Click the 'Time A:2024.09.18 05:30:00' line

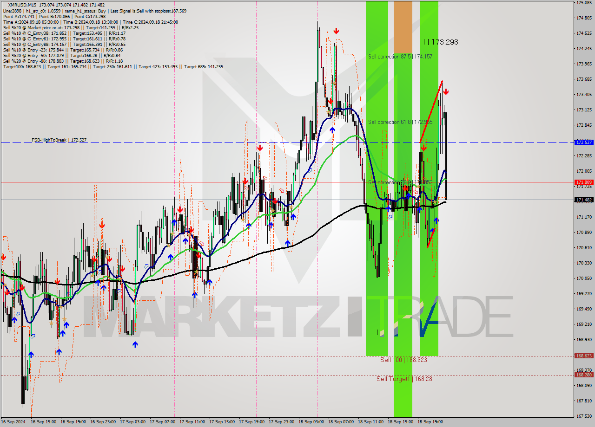click(x=91, y=22)
